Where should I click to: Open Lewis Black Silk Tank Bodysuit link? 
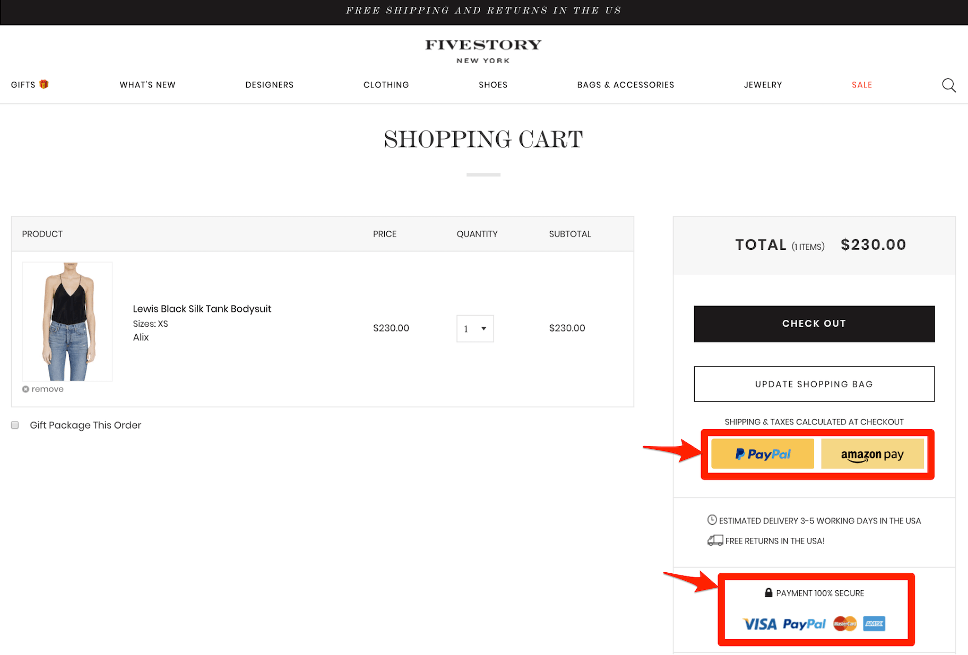click(202, 309)
